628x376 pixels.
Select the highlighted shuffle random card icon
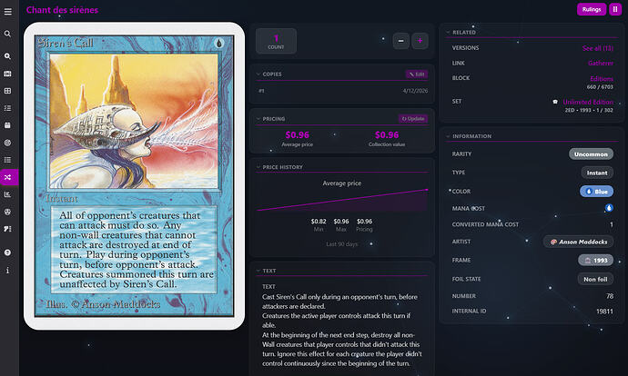pos(9,177)
